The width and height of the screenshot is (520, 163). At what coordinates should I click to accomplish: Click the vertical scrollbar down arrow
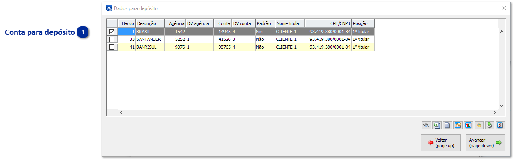click(501, 106)
